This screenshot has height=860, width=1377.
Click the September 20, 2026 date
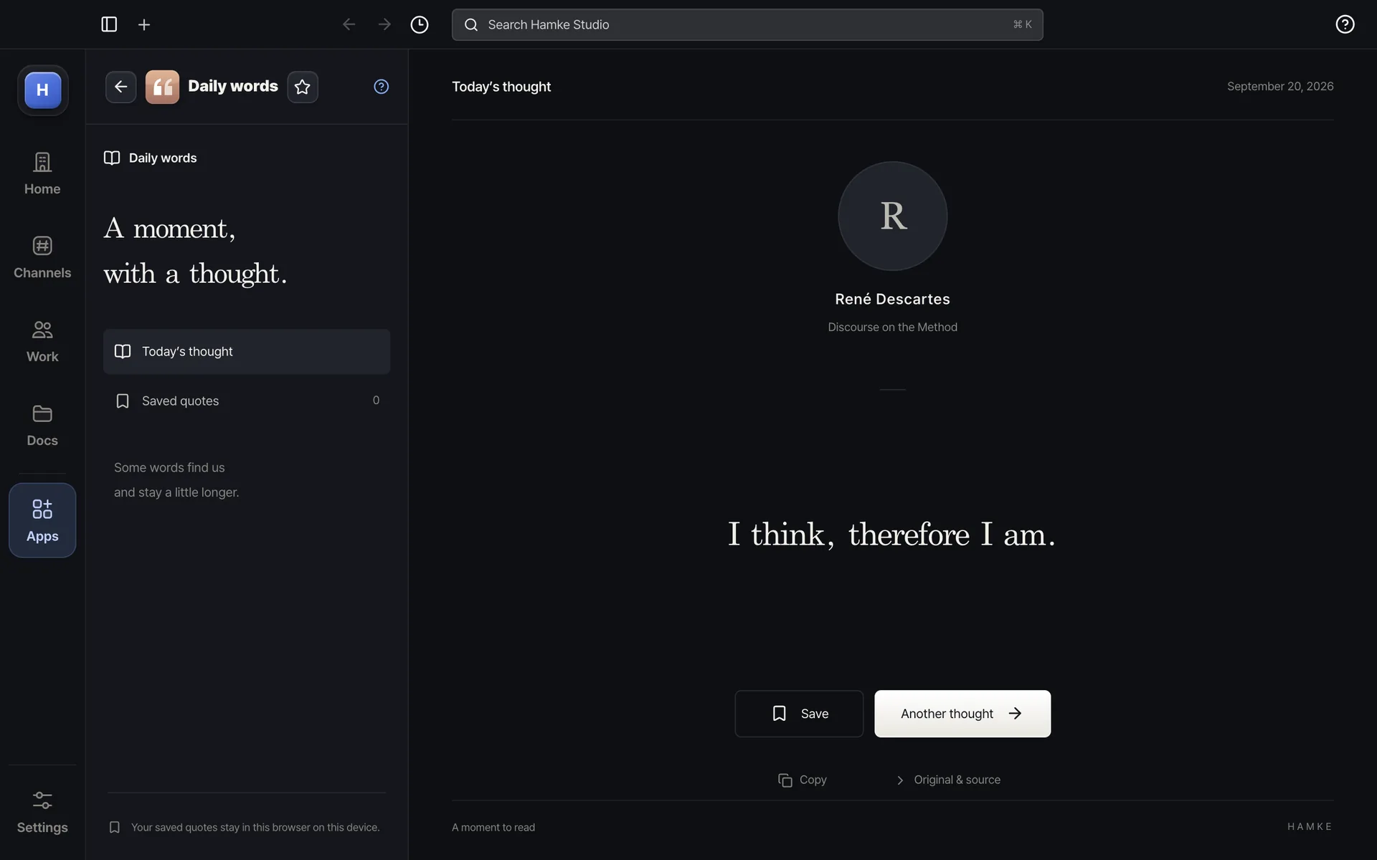(x=1280, y=86)
